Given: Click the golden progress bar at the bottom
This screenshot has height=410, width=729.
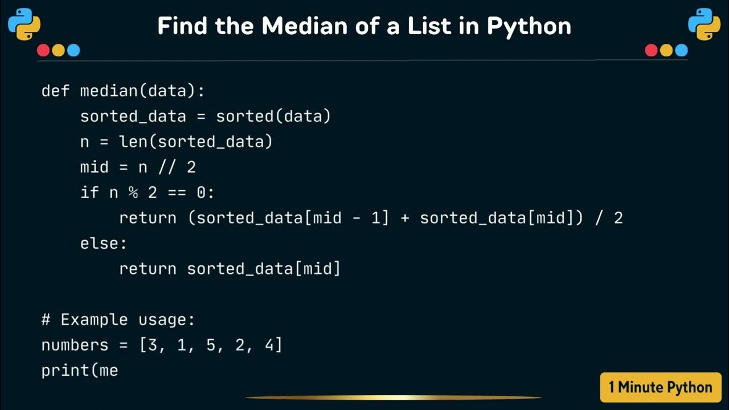Looking at the screenshot, I should [393, 397].
